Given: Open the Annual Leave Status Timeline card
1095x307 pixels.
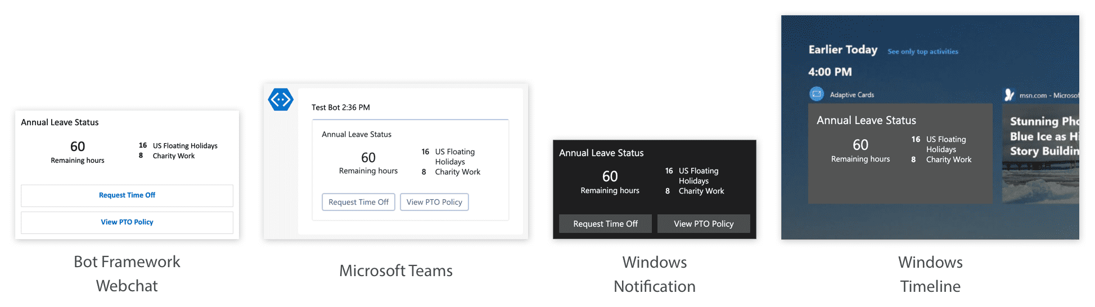Looking at the screenshot, I should 900,153.
